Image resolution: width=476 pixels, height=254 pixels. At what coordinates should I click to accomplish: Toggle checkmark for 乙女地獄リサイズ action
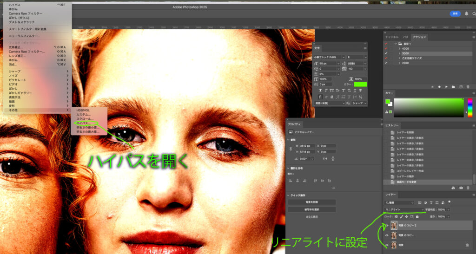(x=386, y=58)
